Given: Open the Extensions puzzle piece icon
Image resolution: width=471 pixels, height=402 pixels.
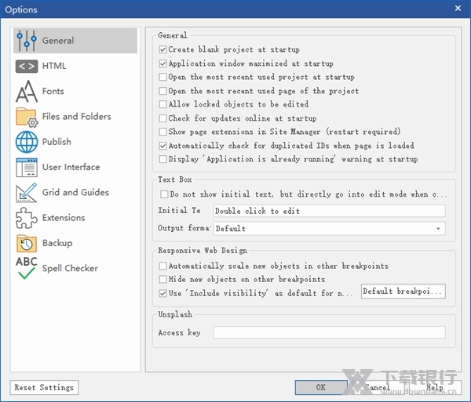Looking at the screenshot, I should (27, 218).
